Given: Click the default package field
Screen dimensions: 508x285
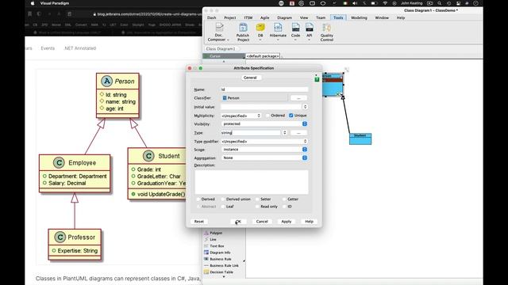Looking at the screenshot, I should coord(263,56).
